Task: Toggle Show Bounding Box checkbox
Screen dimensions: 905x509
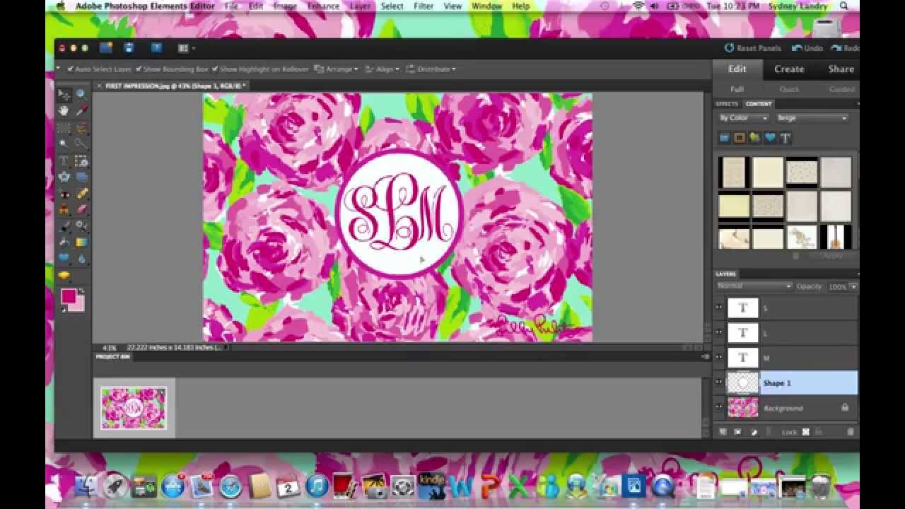Action: tap(139, 69)
